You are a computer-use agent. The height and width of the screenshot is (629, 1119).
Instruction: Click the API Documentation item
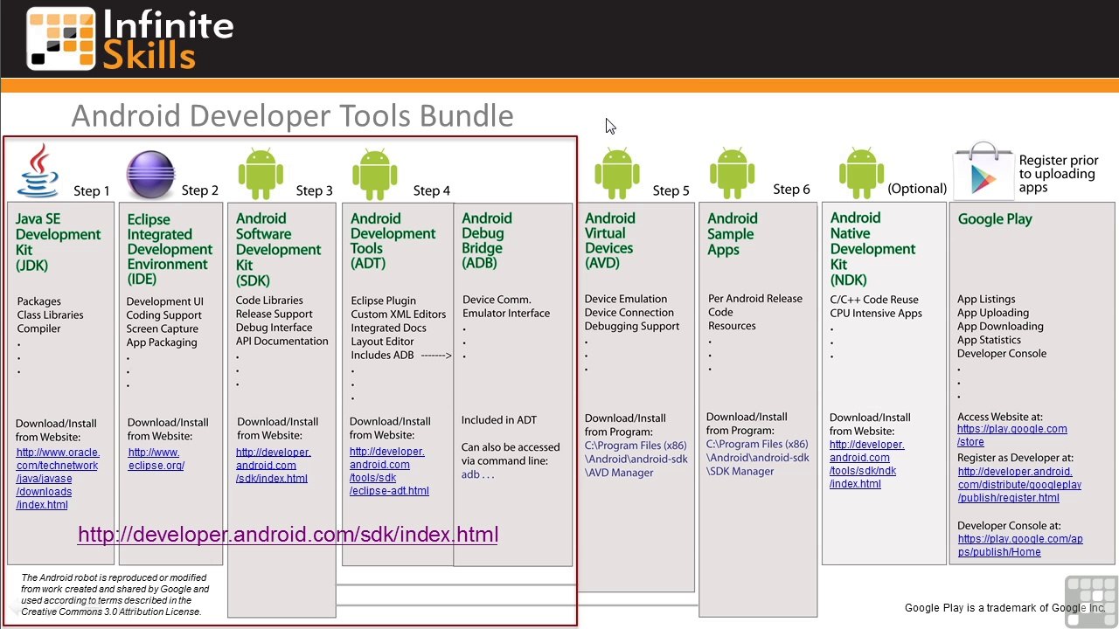(281, 342)
